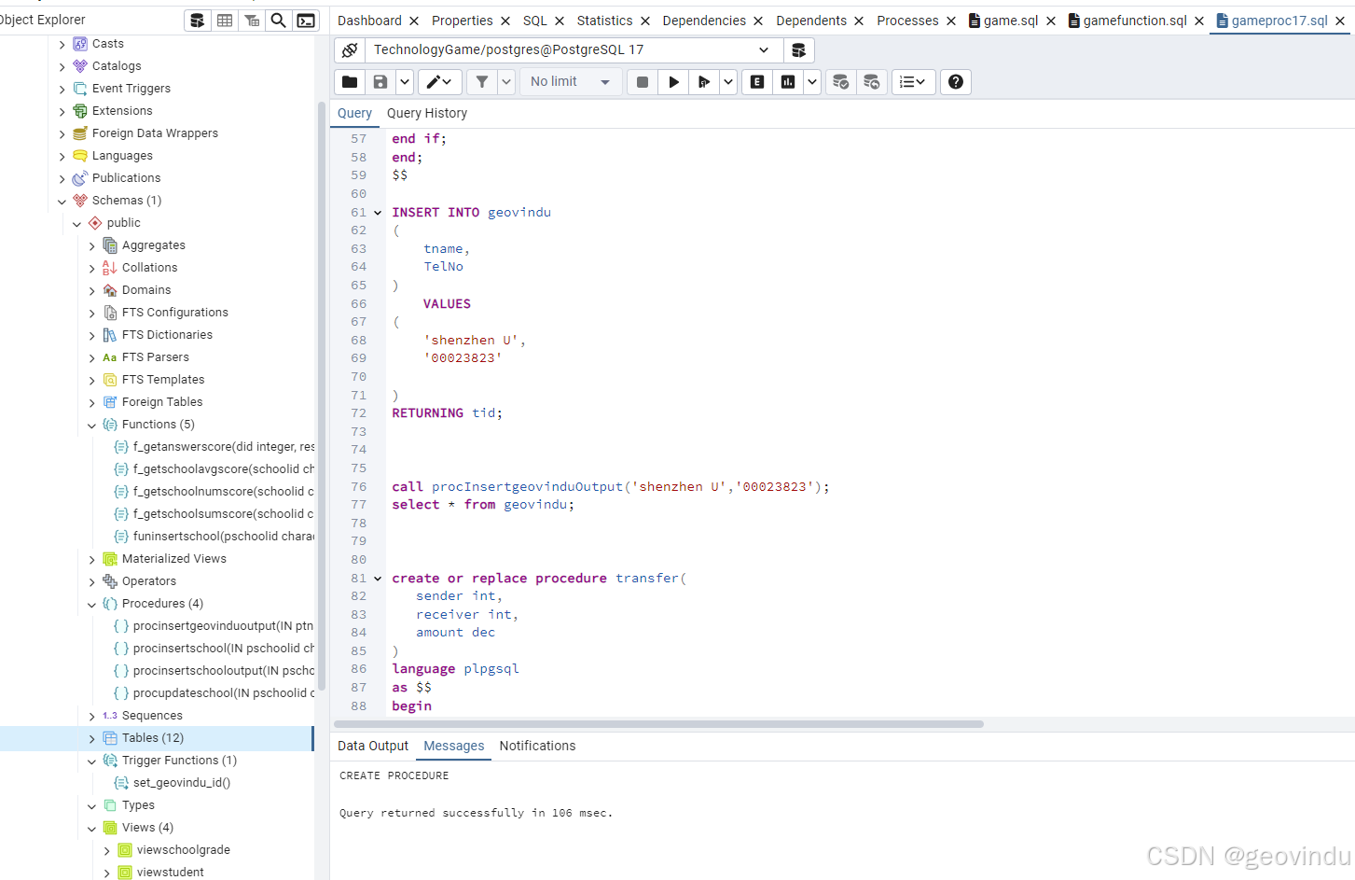
Task: Stop the running query with the stop button
Action: pos(643,82)
